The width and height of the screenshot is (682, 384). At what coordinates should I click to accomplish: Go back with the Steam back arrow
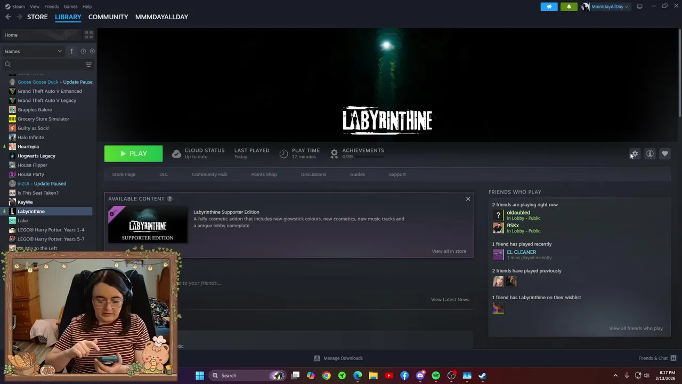[x=8, y=17]
